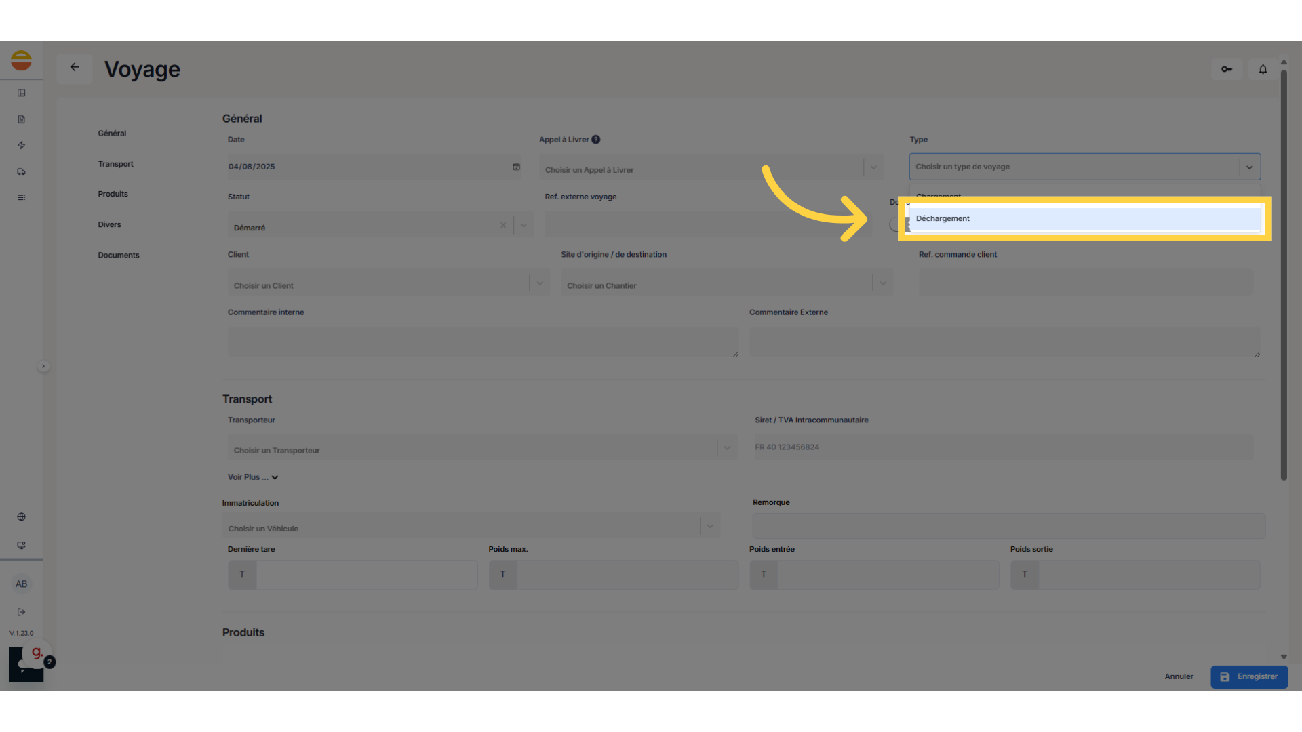Select the dashboard icon in the sidebar
Screen dimensions: 1302x732
[21, 92]
